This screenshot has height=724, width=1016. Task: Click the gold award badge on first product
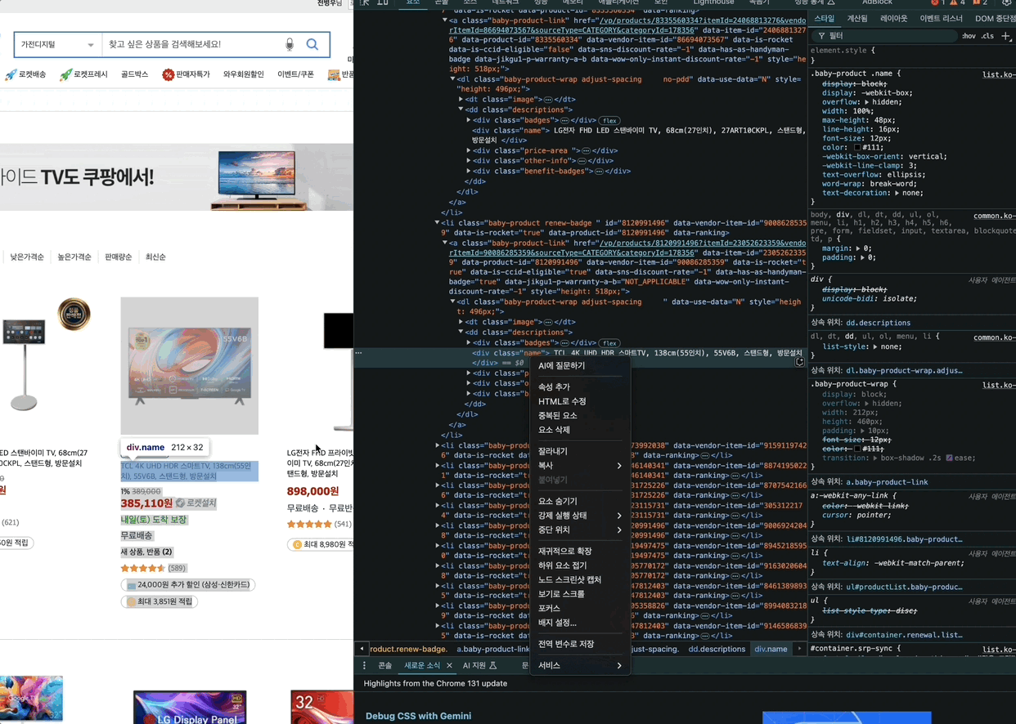[74, 315]
